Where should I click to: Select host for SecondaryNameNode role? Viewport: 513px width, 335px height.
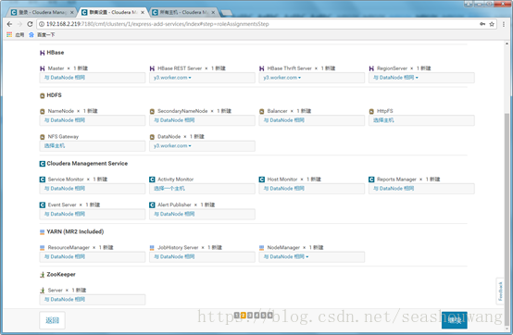coord(202,120)
